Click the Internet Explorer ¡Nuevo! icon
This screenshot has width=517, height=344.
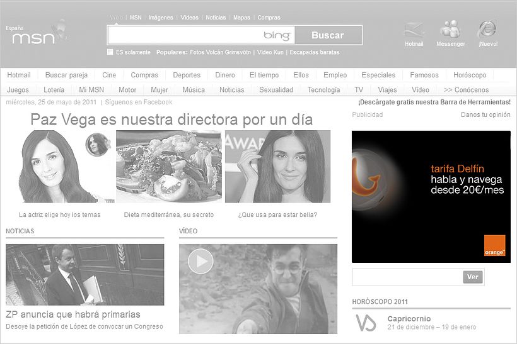487,29
